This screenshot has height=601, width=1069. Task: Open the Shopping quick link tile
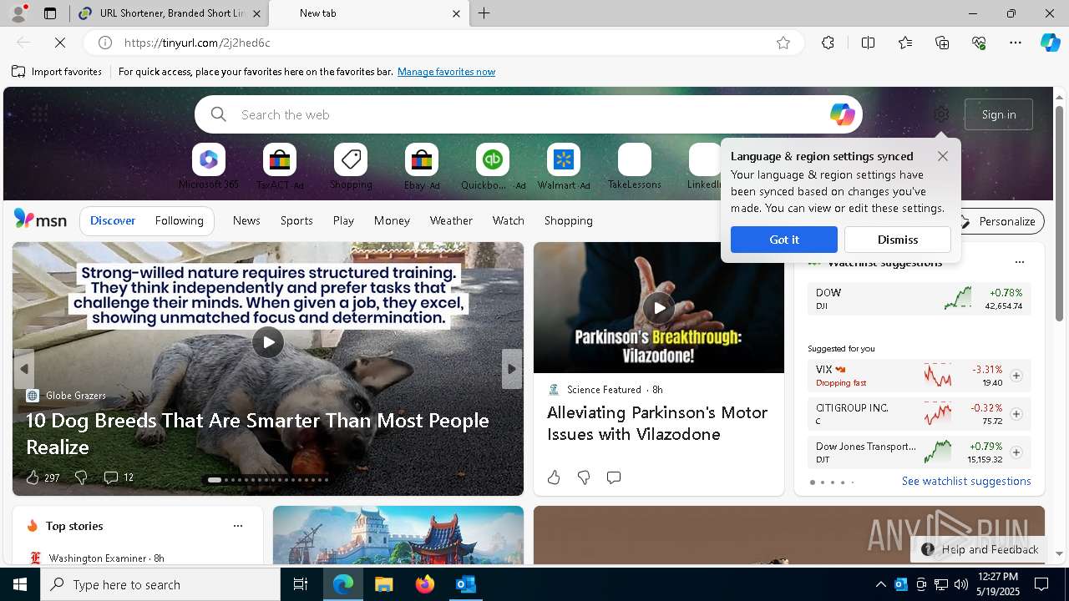pyautogui.click(x=351, y=166)
